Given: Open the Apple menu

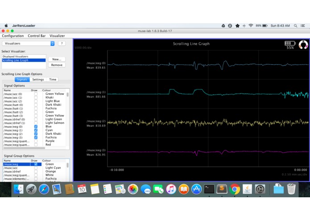Looking at the screenshot, I should (x=6, y=25).
